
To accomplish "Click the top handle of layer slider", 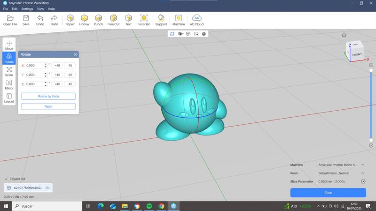I will coord(371,70).
